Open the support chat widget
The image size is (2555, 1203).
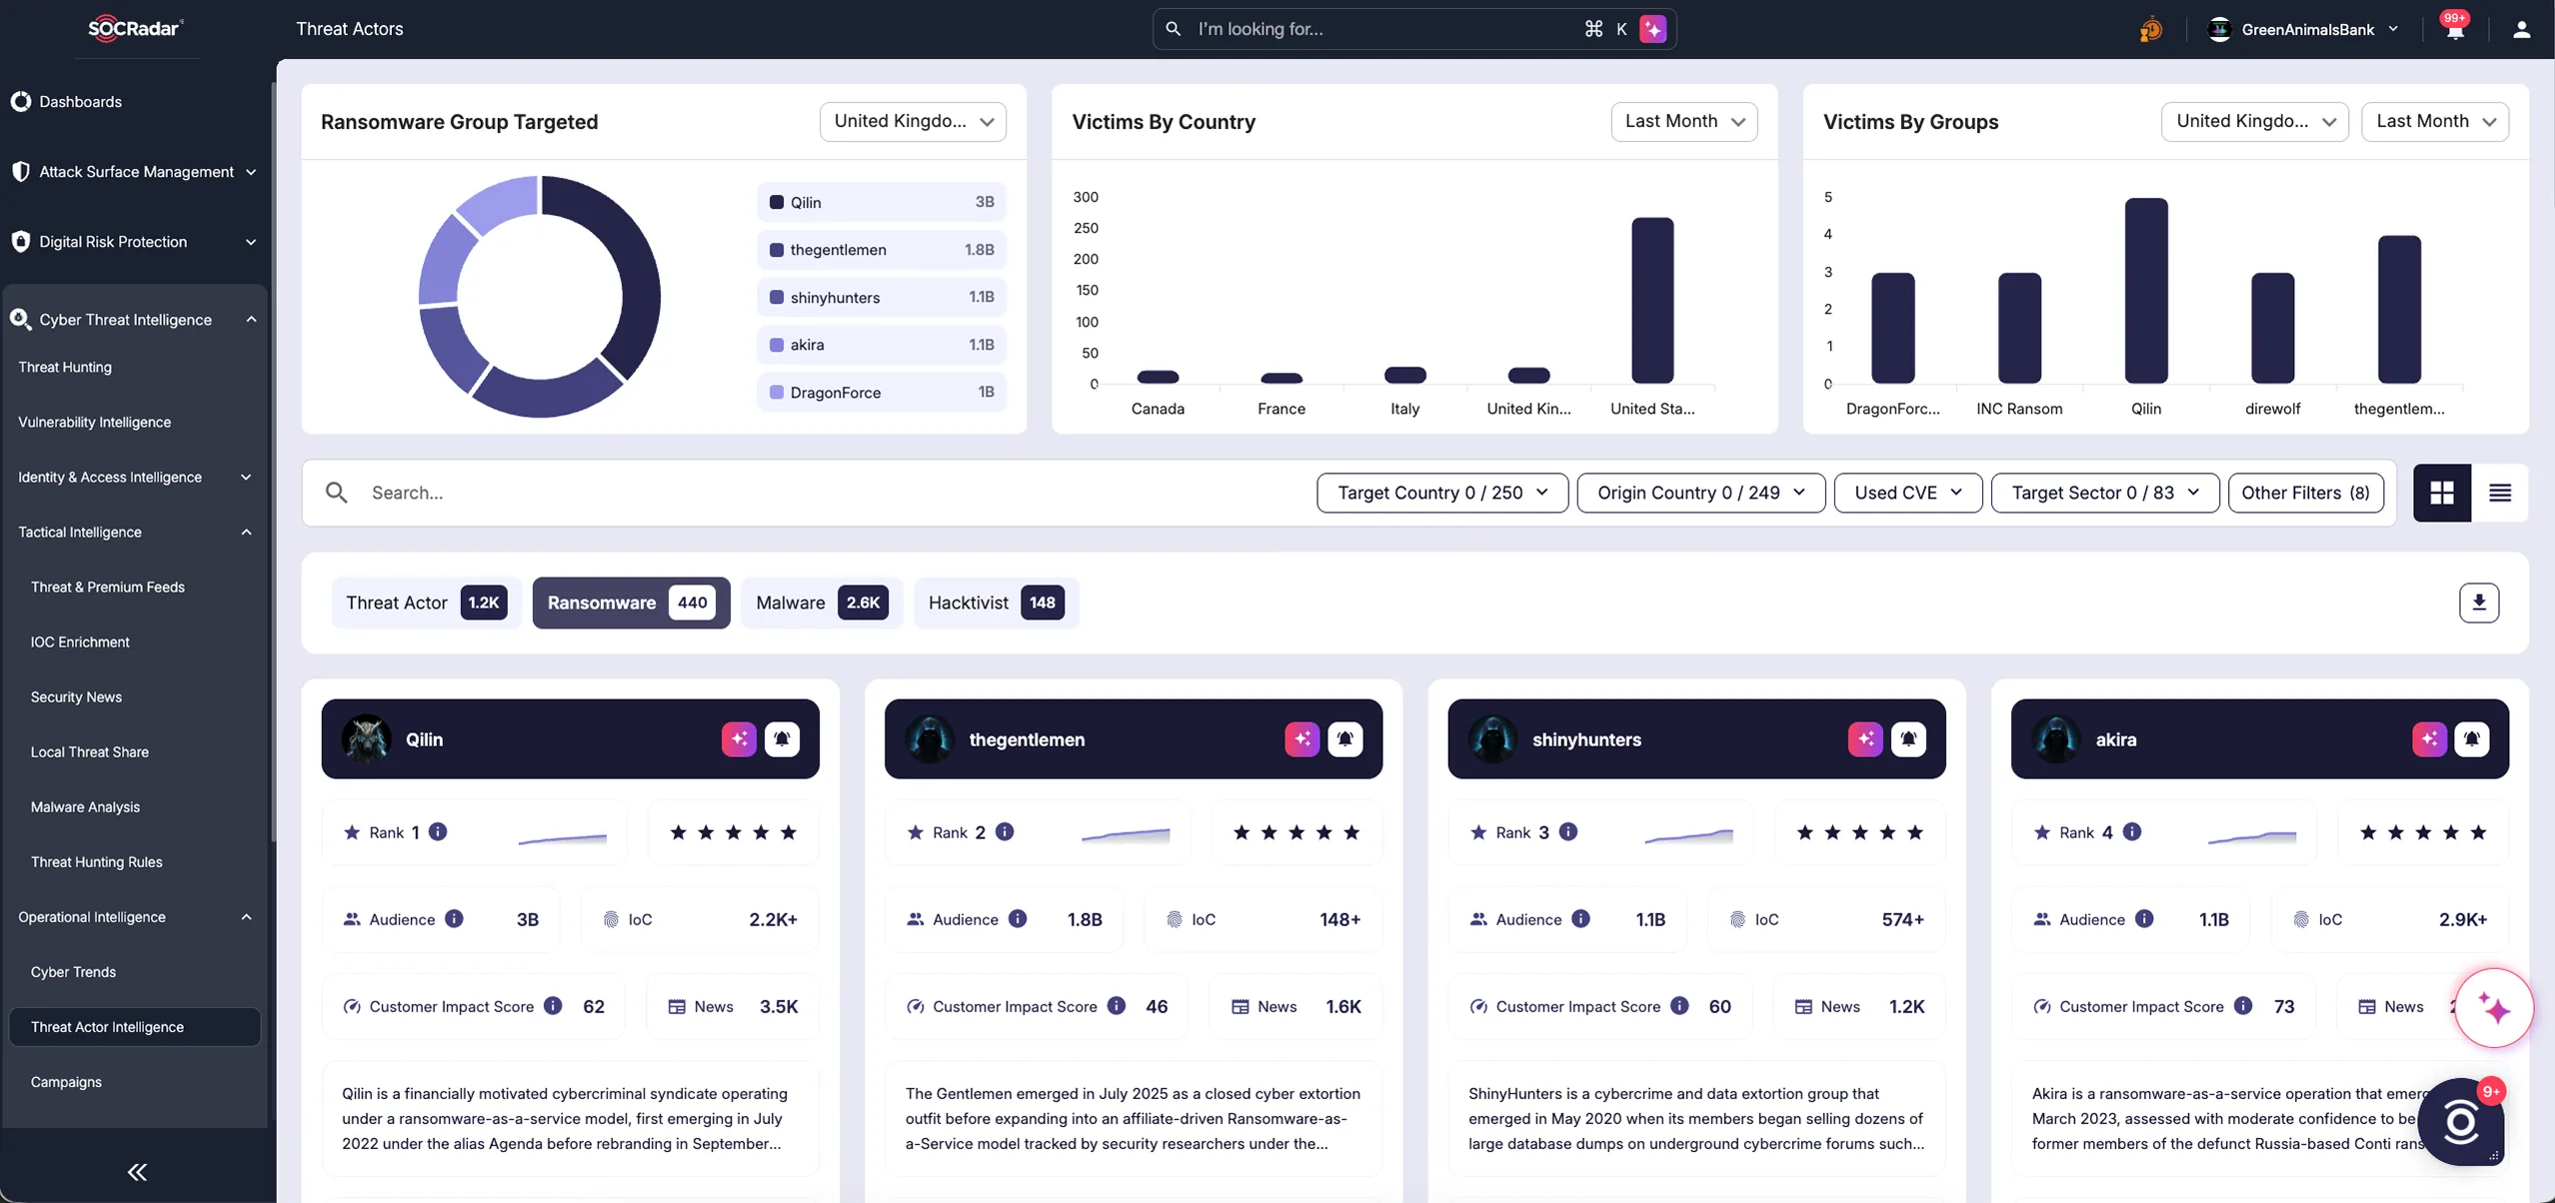click(2461, 1123)
